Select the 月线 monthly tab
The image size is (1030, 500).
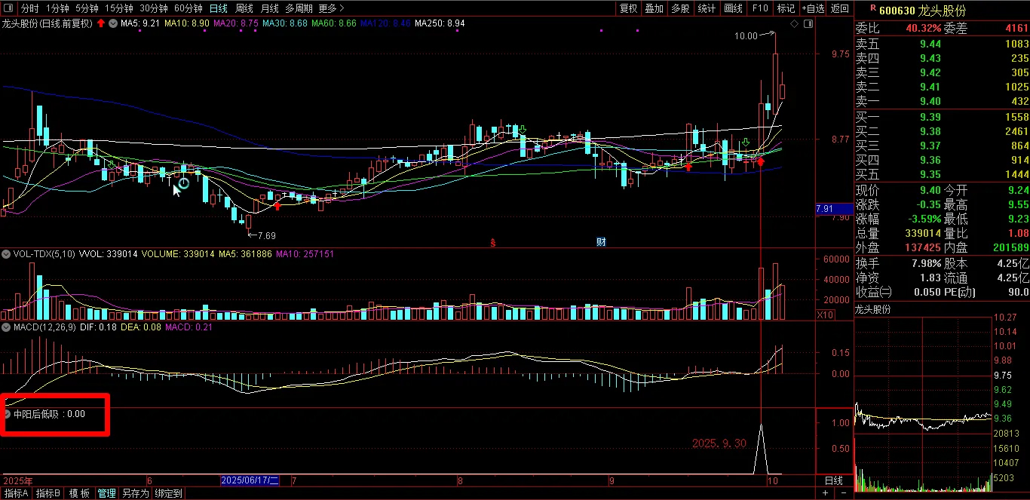269,8
